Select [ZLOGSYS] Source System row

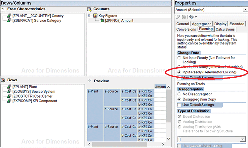[x=34, y=92]
